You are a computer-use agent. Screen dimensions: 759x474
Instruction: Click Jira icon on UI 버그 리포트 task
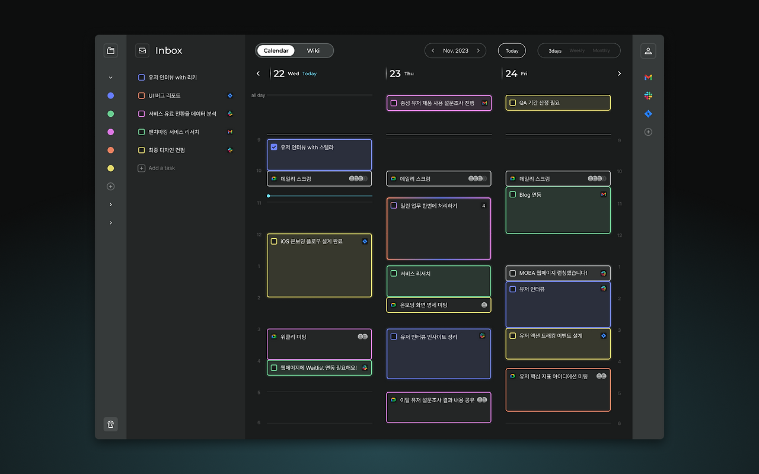point(230,95)
